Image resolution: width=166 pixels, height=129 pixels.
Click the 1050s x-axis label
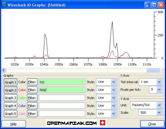59,64
